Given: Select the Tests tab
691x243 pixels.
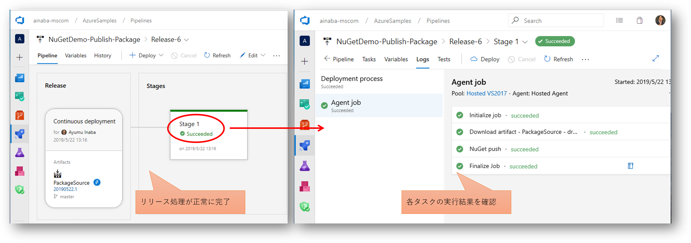Looking at the screenshot, I should tap(444, 59).
